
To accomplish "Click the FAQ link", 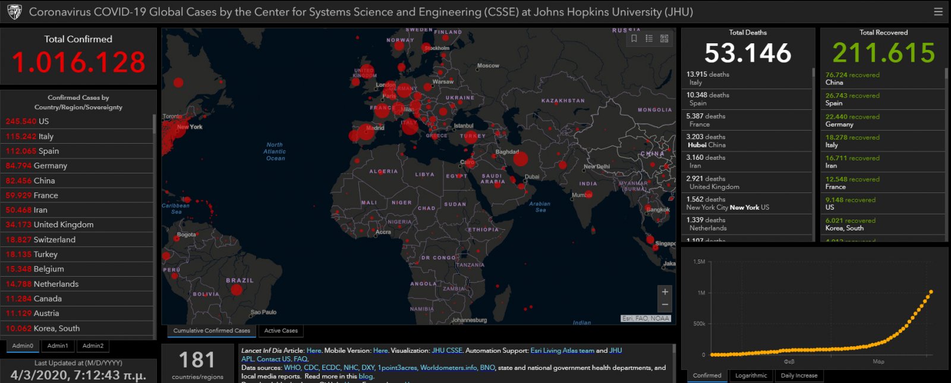I will click(x=300, y=359).
